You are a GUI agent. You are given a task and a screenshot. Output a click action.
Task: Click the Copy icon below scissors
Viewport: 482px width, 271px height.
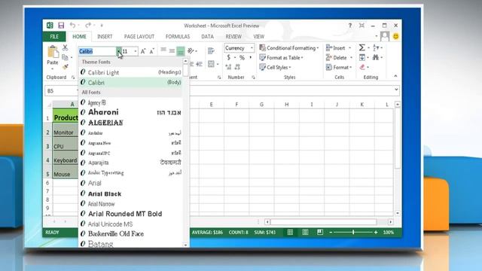(65, 57)
